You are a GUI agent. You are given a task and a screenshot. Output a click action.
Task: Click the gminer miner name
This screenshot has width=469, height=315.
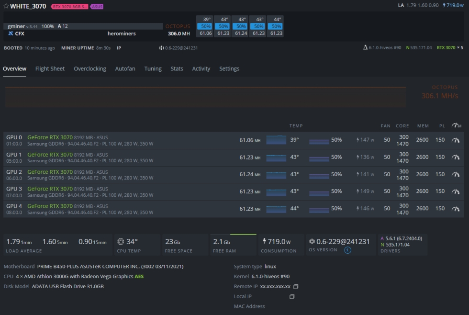click(16, 26)
